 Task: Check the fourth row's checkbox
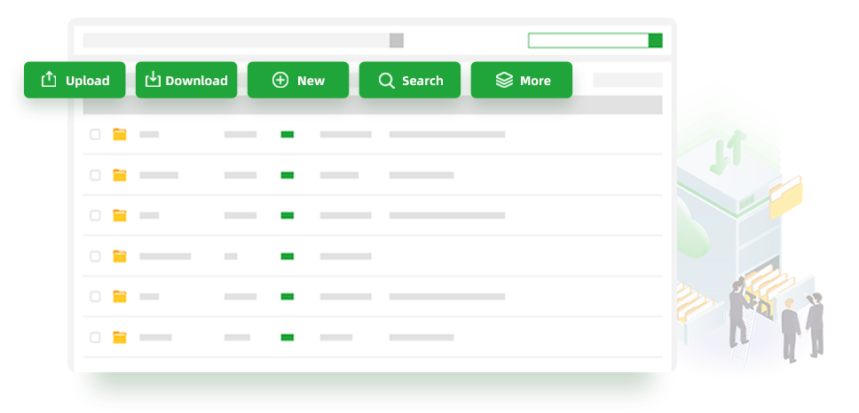pos(95,256)
